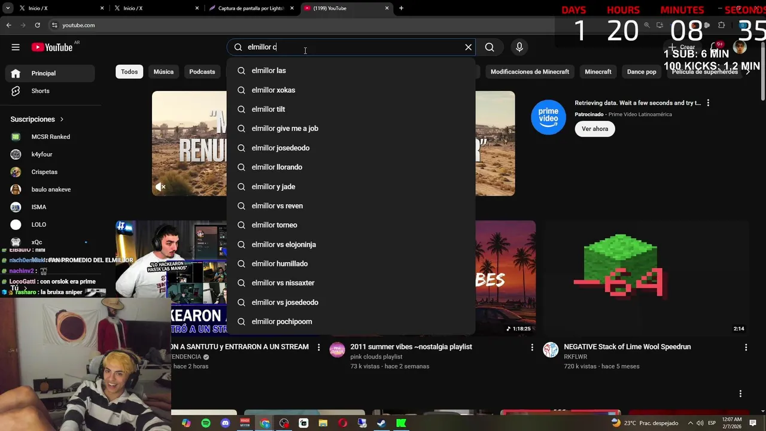Select suggestion 'elmillor xokas'
This screenshot has height=431, width=766.
351,90
